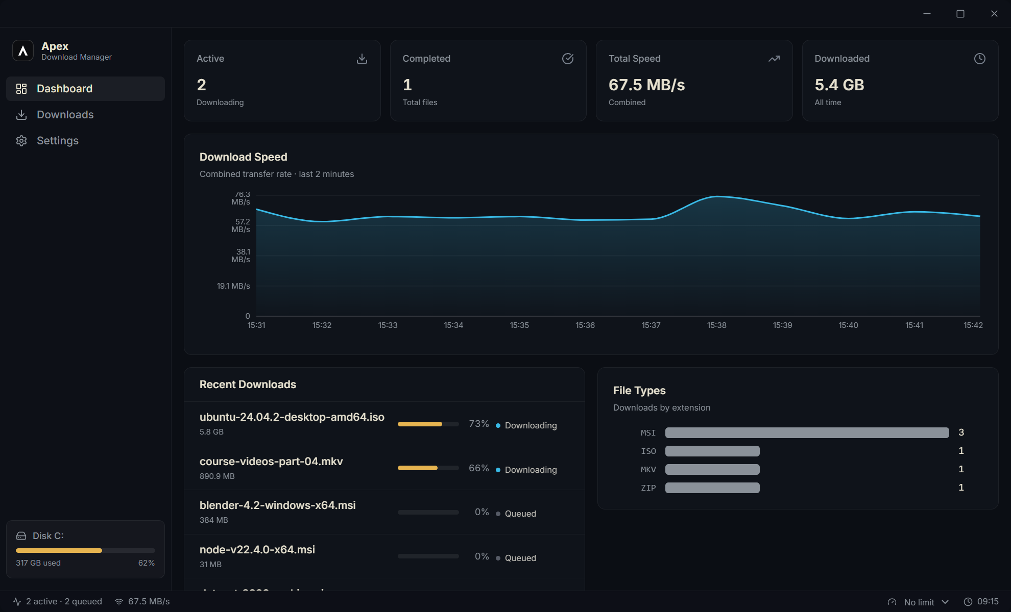Click the speed limit gauge icon
The height and width of the screenshot is (612, 1011).
point(892,602)
